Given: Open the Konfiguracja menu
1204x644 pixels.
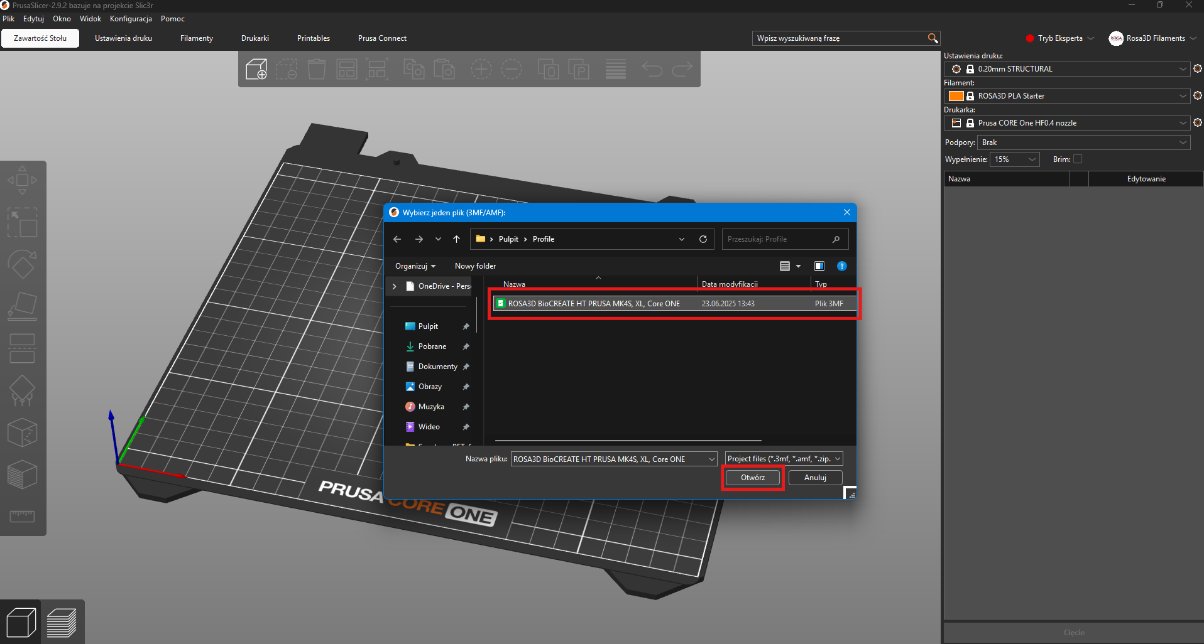Looking at the screenshot, I should (131, 19).
